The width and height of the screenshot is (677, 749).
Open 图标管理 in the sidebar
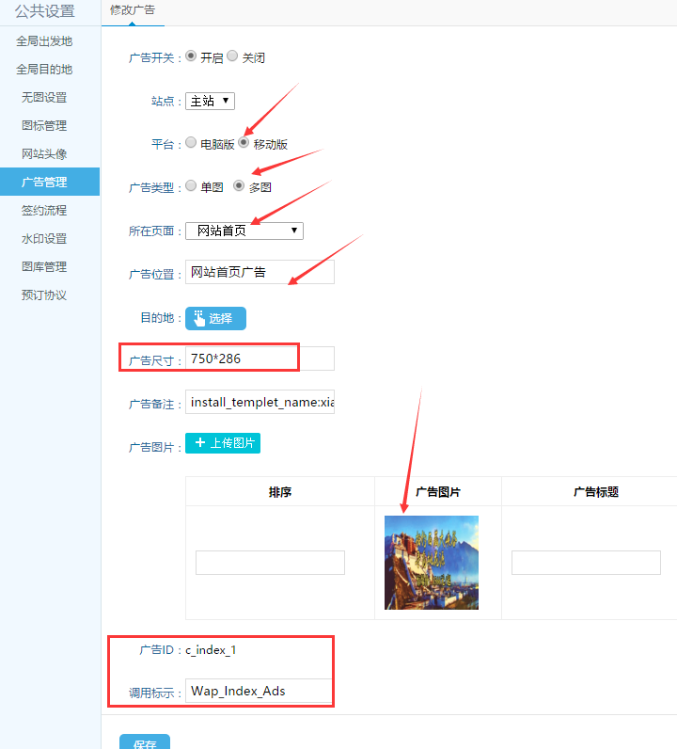coord(44,126)
